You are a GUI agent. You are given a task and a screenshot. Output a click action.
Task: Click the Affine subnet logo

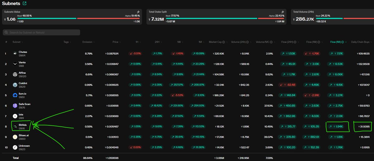[15, 74]
